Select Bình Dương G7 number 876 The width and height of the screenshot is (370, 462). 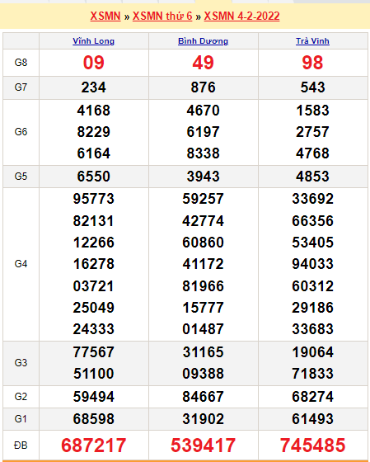click(203, 87)
